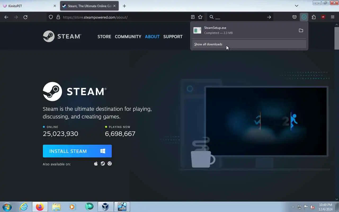Click muted volume tray icon

pos(313,207)
